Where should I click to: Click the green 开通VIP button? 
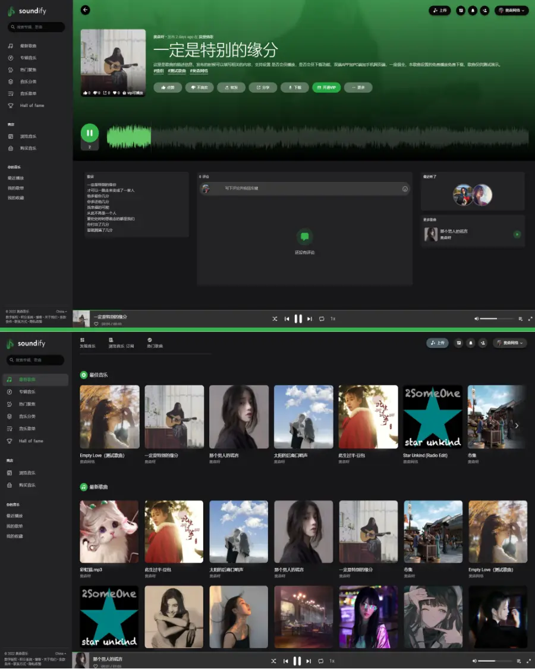tap(326, 87)
